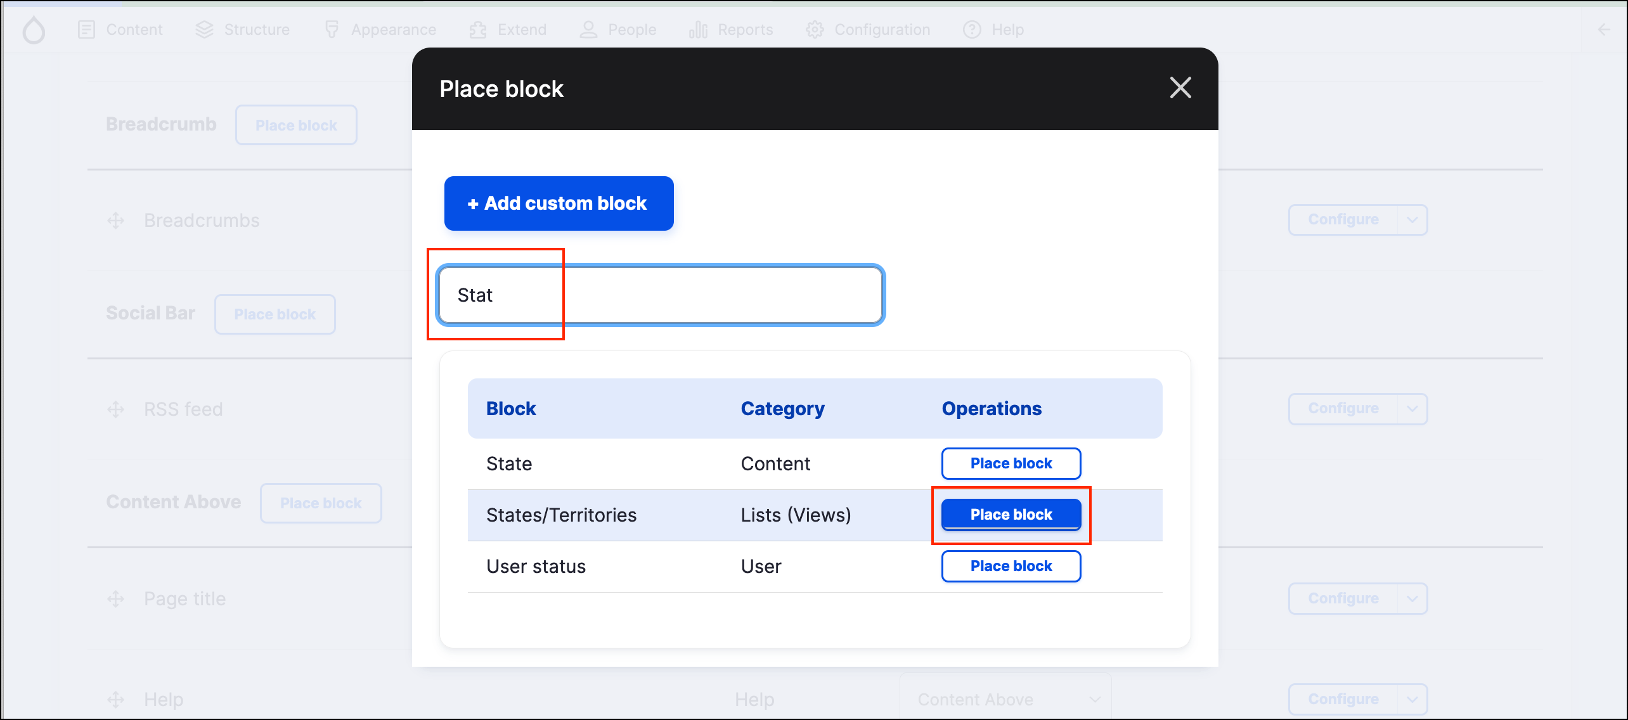Expand RSS feed Configure dropdown arrow
Viewport: 1628px width, 720px height.
click(x=1412, y=409)
